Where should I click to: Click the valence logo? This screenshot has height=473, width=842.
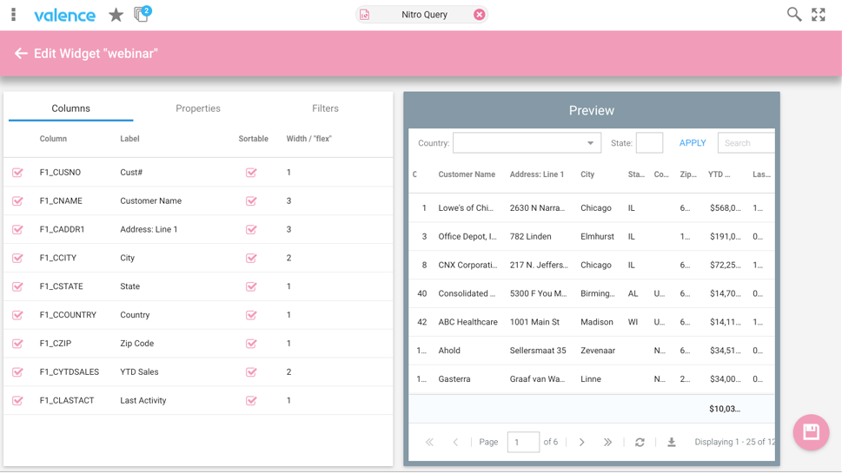(64, 15)
